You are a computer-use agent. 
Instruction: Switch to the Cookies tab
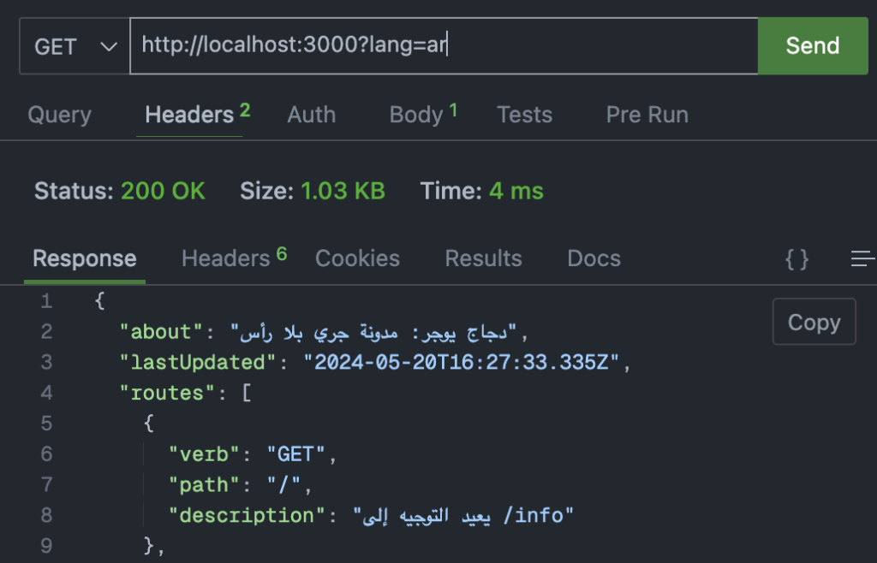pyautogui.click(x=357, y=258)
